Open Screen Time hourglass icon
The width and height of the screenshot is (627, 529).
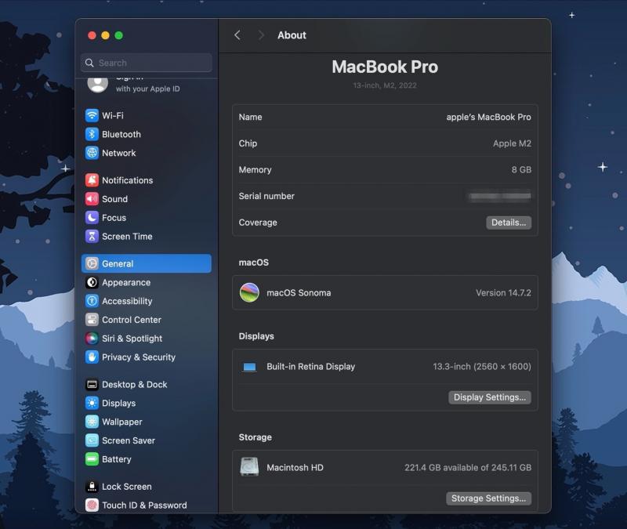click(x=92, y=237)
